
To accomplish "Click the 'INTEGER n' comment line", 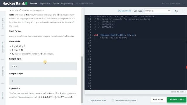I will tap(104, 27).
